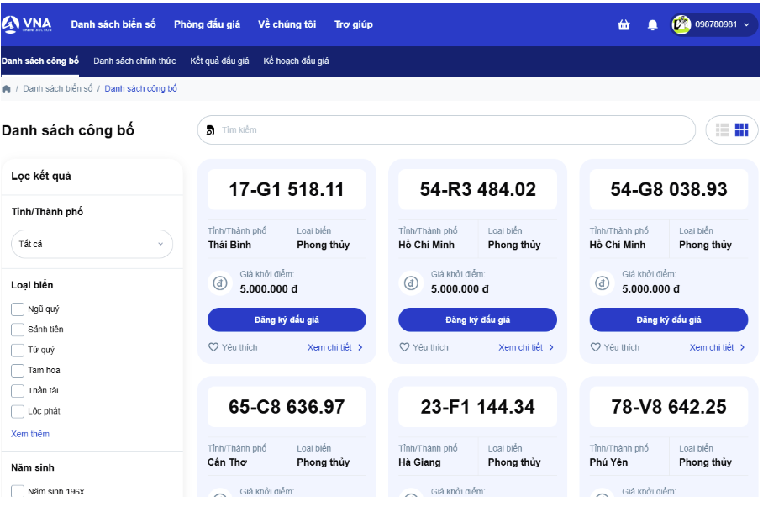View details of plate 54-R3 484.02

click(526, 347)
